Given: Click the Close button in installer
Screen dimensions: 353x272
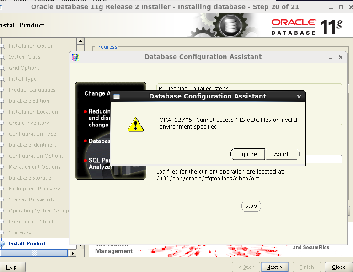Looking at the screenshot, I should pyautogui.click(x=338, y=267).
